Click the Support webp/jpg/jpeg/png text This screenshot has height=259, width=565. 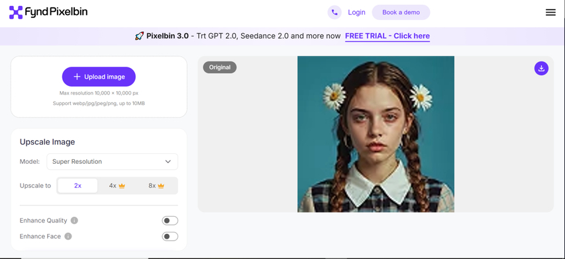[99, 104]
